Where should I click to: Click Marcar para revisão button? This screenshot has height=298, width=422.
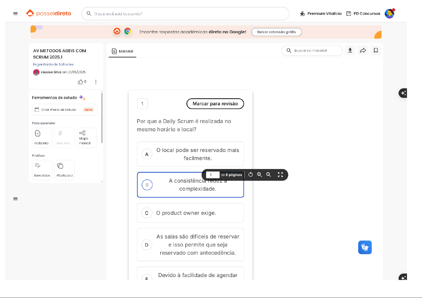point(215,104)
